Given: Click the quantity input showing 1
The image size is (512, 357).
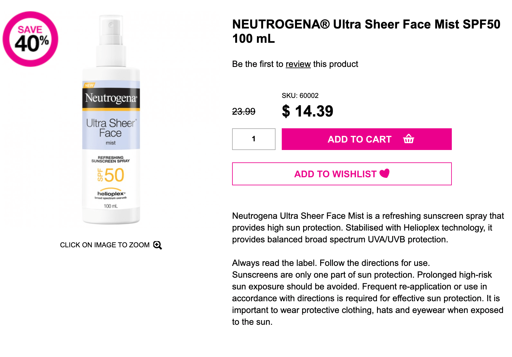Looking at the screenshot, I should pyautogui.click(x=254, y=139).
